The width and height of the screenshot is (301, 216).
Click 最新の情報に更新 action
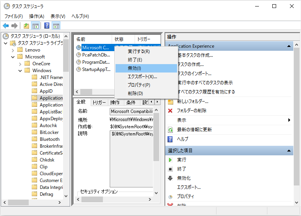coord(194,130)
